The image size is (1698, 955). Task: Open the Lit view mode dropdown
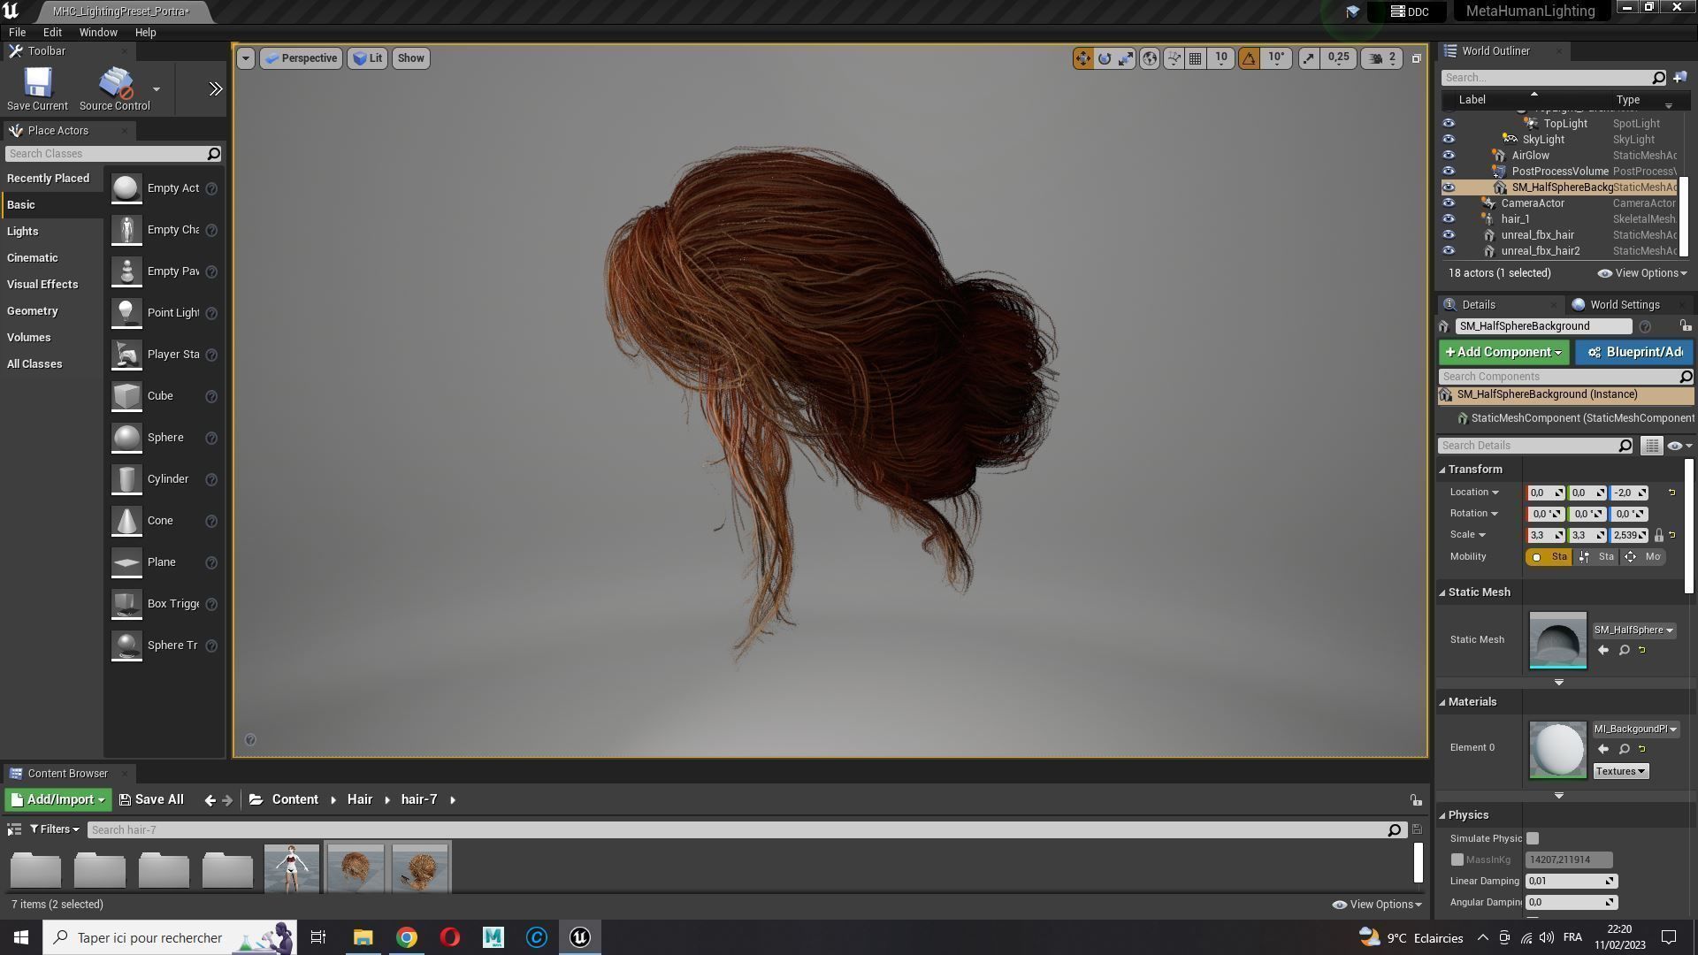[x=367, y=58]
